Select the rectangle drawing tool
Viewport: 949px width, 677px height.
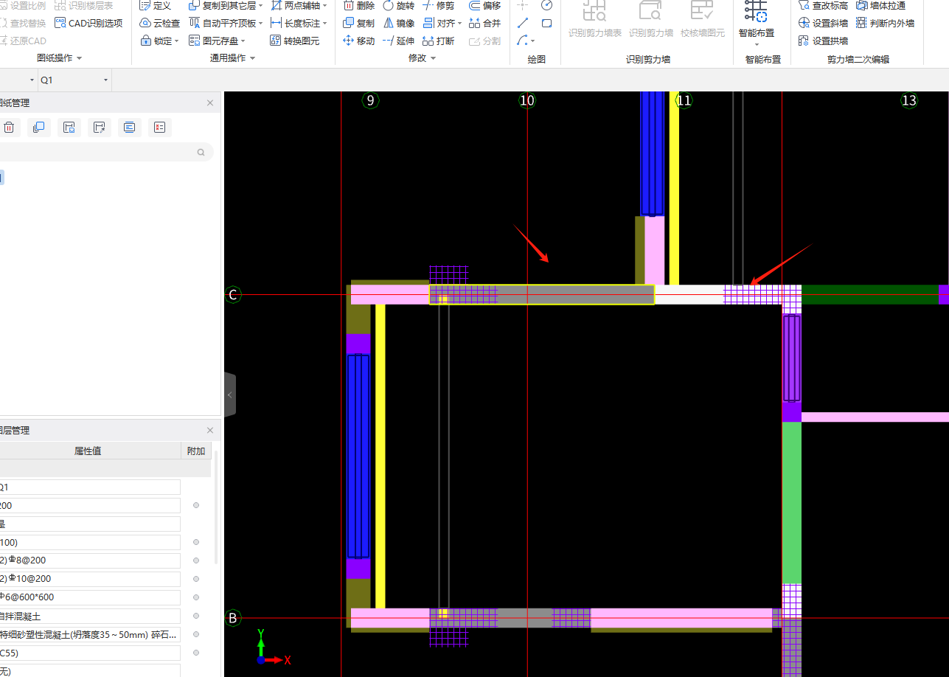point(546,23)
